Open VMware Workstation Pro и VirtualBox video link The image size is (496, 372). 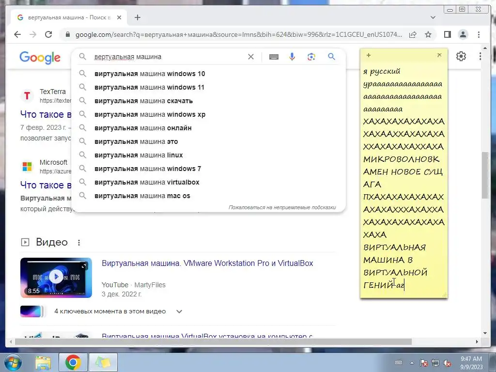pos(207,263)
